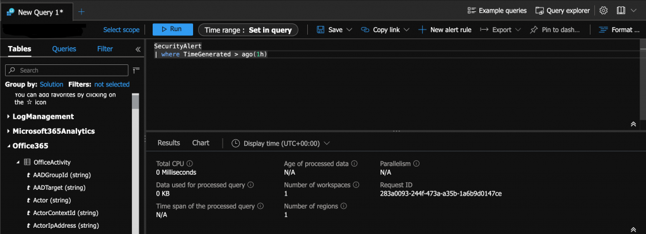Collapse the OfficeActivity table node
Screen dimensions: 646x234
click(x=18, y=162)
